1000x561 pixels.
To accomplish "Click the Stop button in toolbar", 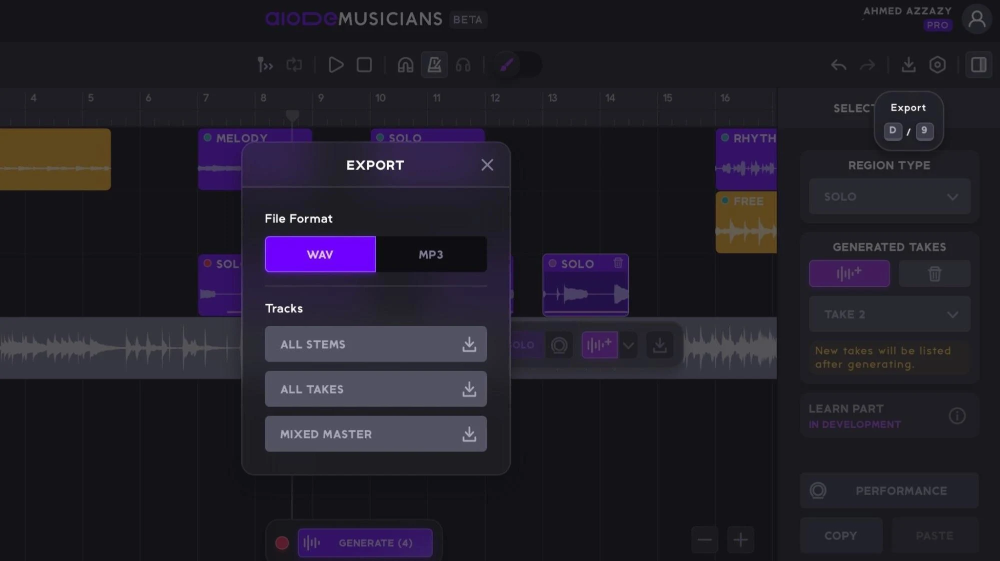I will click(x=364, y=65).
